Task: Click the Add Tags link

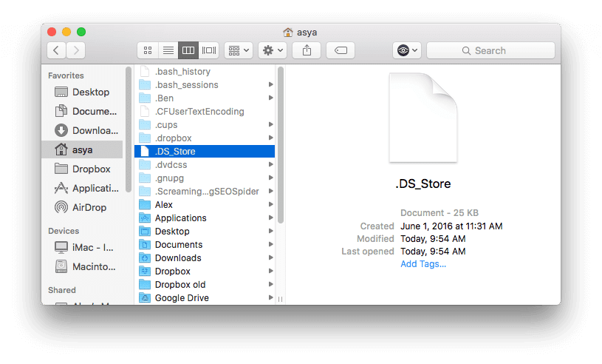Action: (x=423, y=264)
